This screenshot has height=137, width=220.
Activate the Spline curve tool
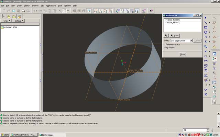pos(206,46)
